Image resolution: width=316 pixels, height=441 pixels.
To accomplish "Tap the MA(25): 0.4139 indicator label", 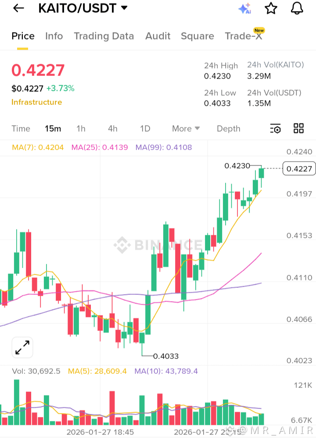I will tap(100, 147).
